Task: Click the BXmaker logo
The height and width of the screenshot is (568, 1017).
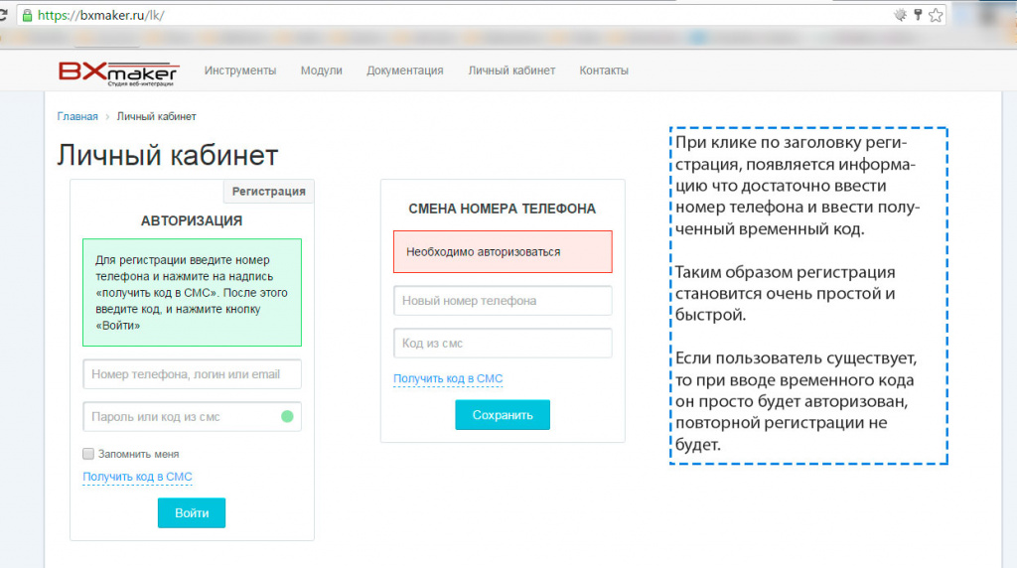Action: [117, 71]
